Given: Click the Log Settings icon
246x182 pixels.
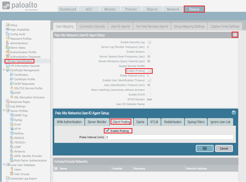Looking at the screenshot, I should pyautogui.click(x=7, y=106).
